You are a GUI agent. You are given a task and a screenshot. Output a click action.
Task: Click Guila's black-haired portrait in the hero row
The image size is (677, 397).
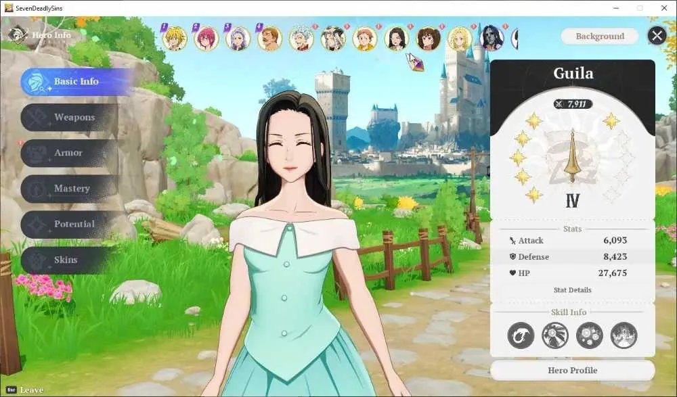(396, 39)
